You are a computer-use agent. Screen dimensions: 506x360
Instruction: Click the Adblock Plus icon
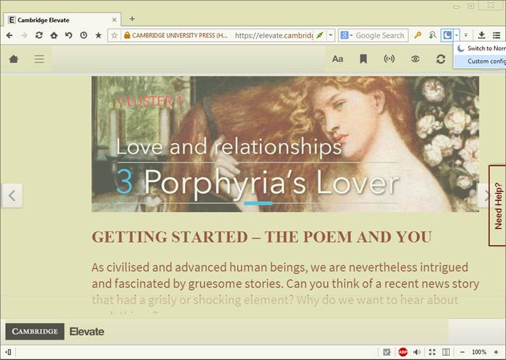[403, 352]
